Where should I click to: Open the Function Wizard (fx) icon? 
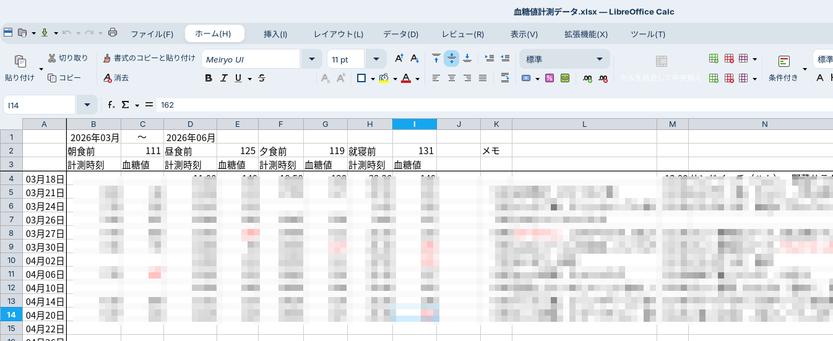tap(111, 105)
